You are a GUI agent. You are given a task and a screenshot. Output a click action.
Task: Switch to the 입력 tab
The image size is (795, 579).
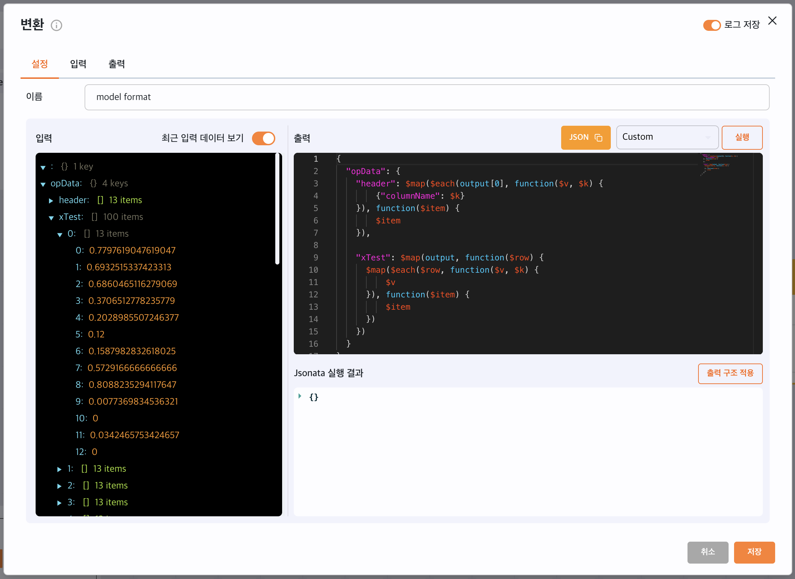78,64
